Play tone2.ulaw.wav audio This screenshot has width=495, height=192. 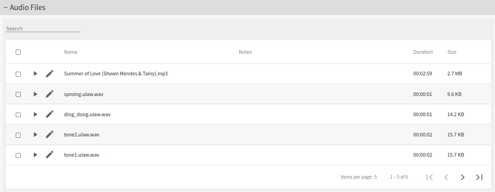[35, 135]
